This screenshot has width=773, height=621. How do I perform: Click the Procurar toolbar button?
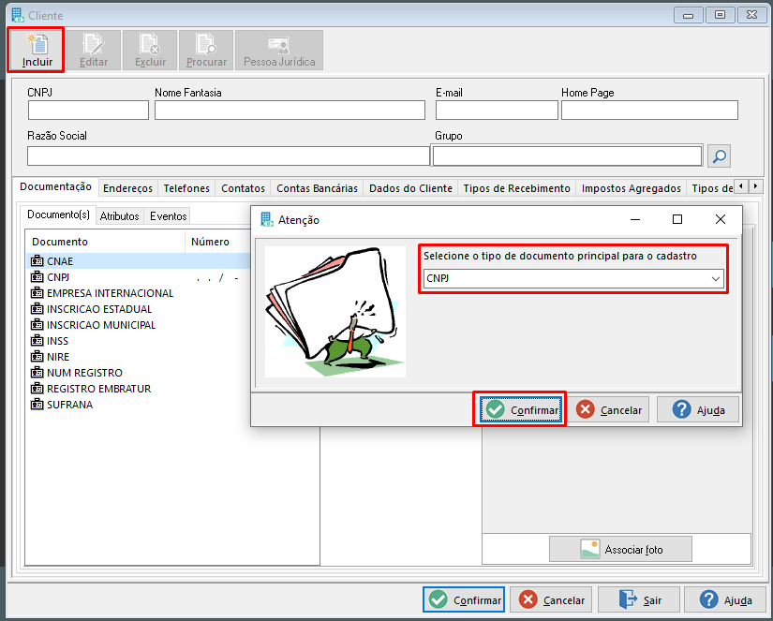pyautogui.click(x=206, y=51)
